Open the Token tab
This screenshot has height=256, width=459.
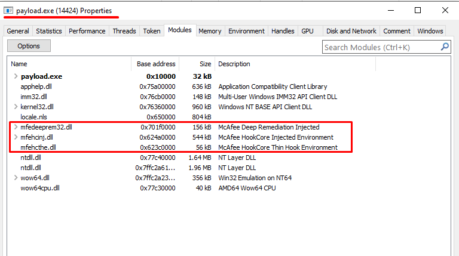(x=152, y=31)
